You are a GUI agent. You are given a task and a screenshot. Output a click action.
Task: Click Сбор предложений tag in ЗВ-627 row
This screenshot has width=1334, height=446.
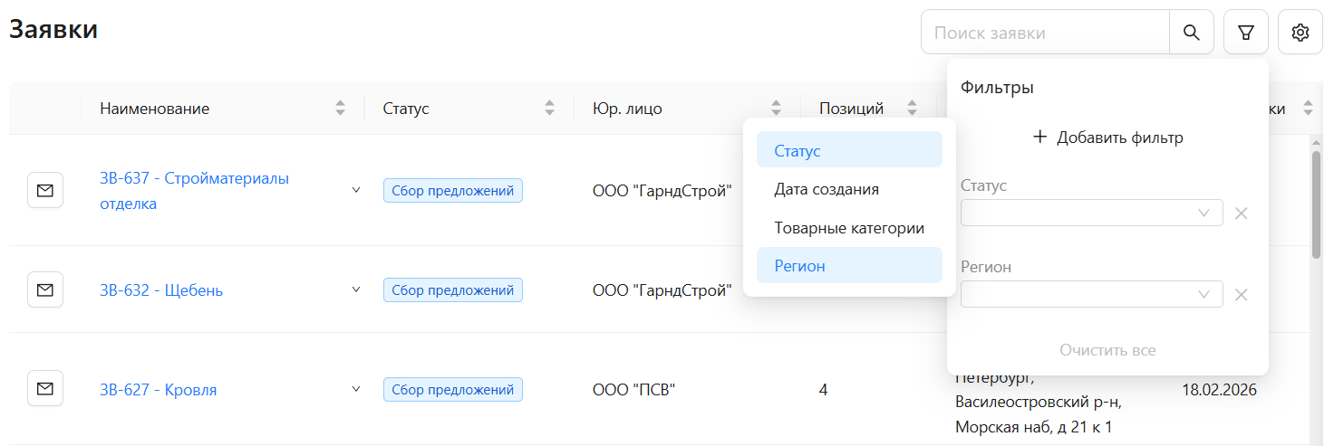point(453,390)
